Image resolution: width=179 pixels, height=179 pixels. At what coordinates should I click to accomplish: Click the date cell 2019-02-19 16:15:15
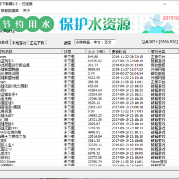pos(127,145)
